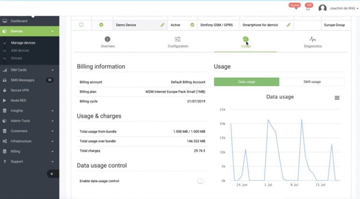Click the Total charges 29.76 € value

(x=199, y=151)
